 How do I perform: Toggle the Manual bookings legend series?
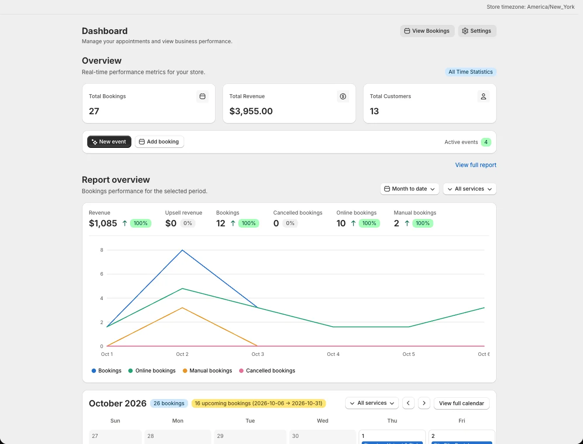pyautogui.click(x=207, y=371)
